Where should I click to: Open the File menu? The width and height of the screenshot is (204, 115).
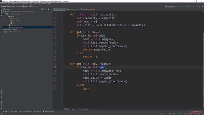2,4
